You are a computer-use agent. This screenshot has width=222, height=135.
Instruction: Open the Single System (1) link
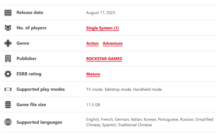(x=103, y=28)
